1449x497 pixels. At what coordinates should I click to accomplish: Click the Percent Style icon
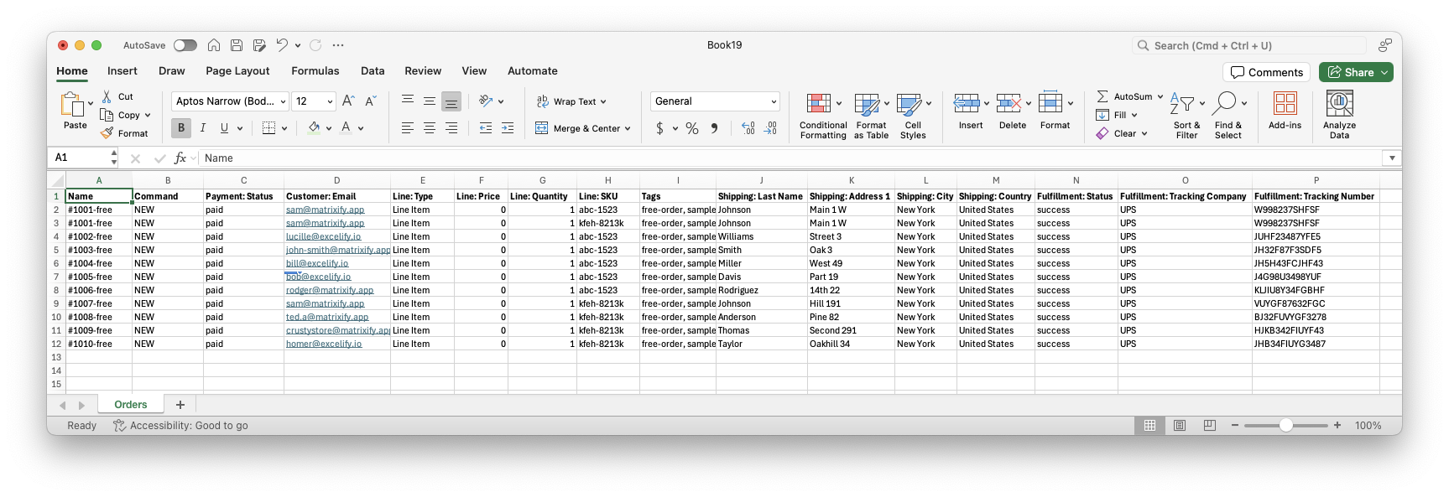(692, 128)
